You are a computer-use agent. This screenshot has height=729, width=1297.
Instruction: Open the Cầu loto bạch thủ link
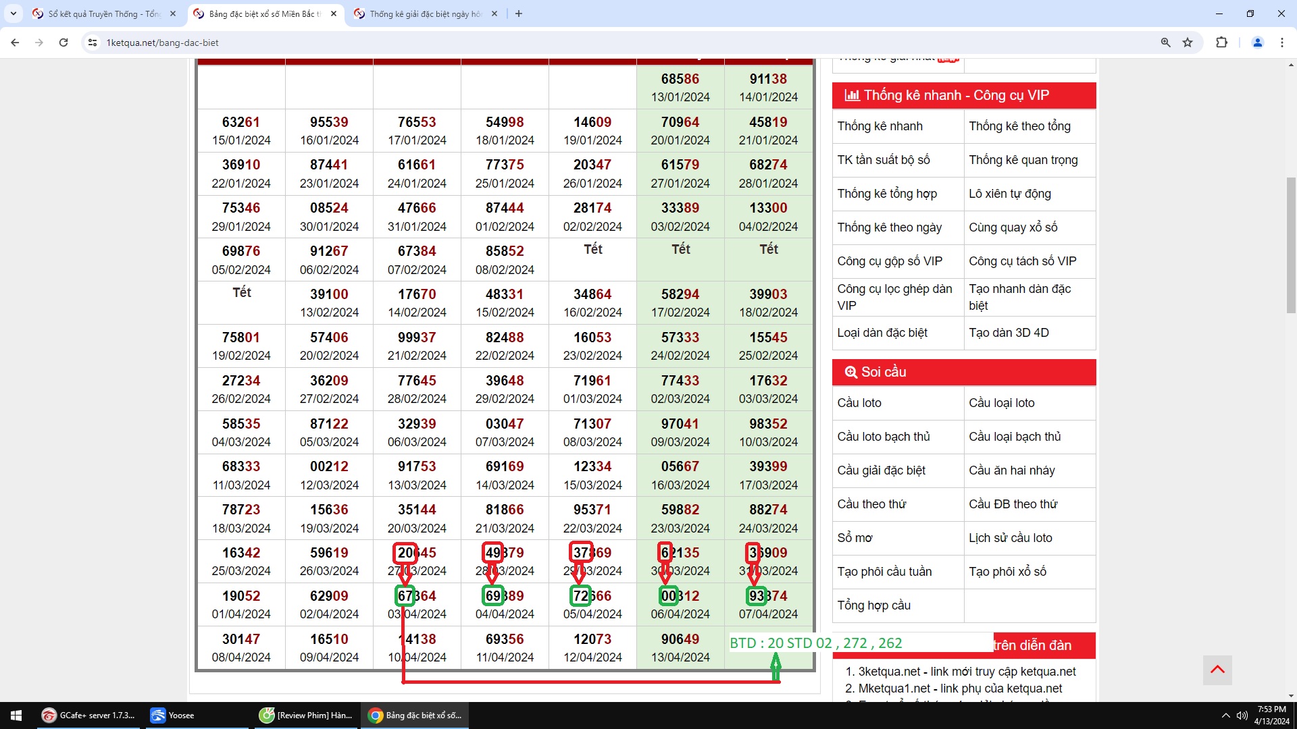coord(883,437)
